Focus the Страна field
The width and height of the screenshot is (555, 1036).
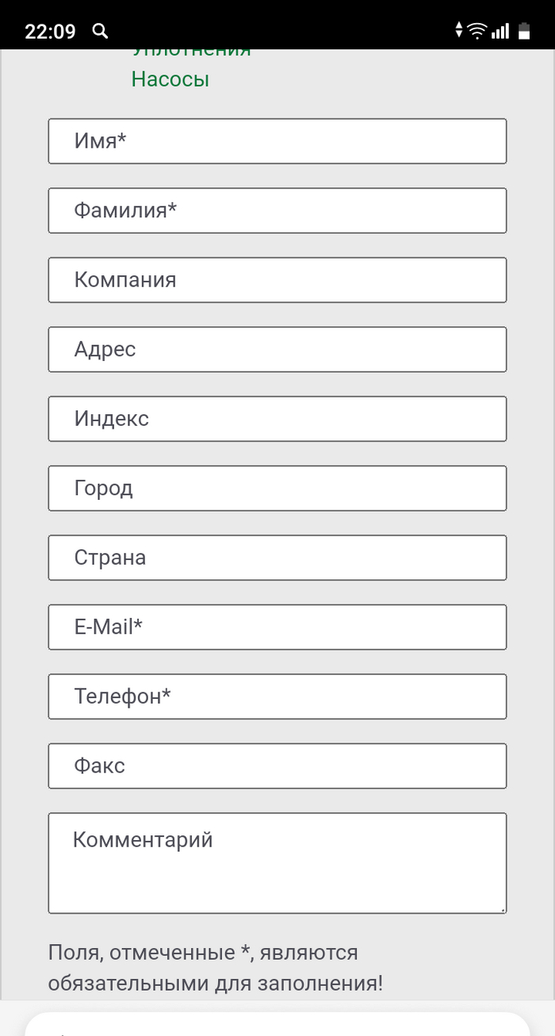pos(277,558)
